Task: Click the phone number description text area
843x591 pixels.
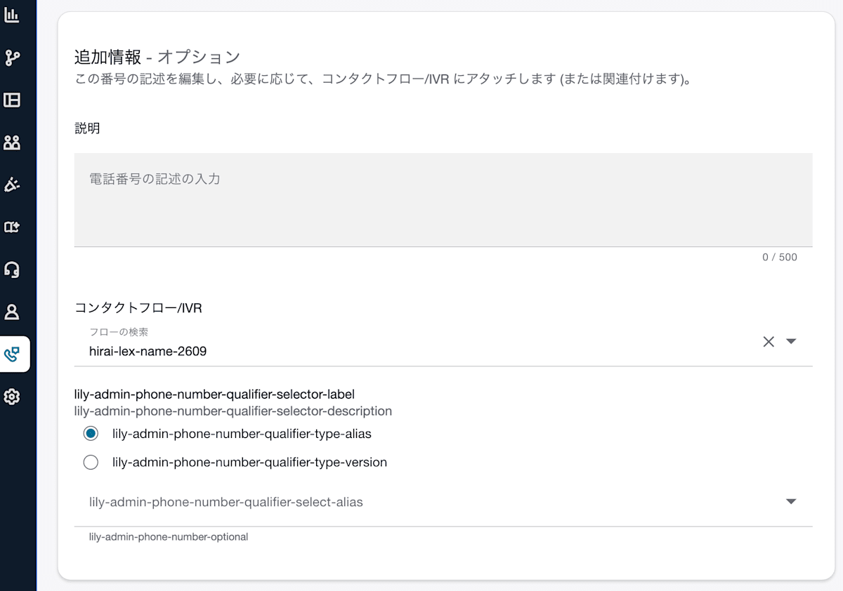Action: [443, 200]
